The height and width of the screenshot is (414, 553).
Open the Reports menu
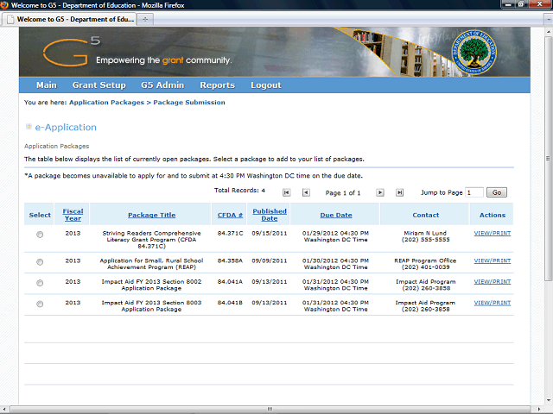[x=217, y=85]
